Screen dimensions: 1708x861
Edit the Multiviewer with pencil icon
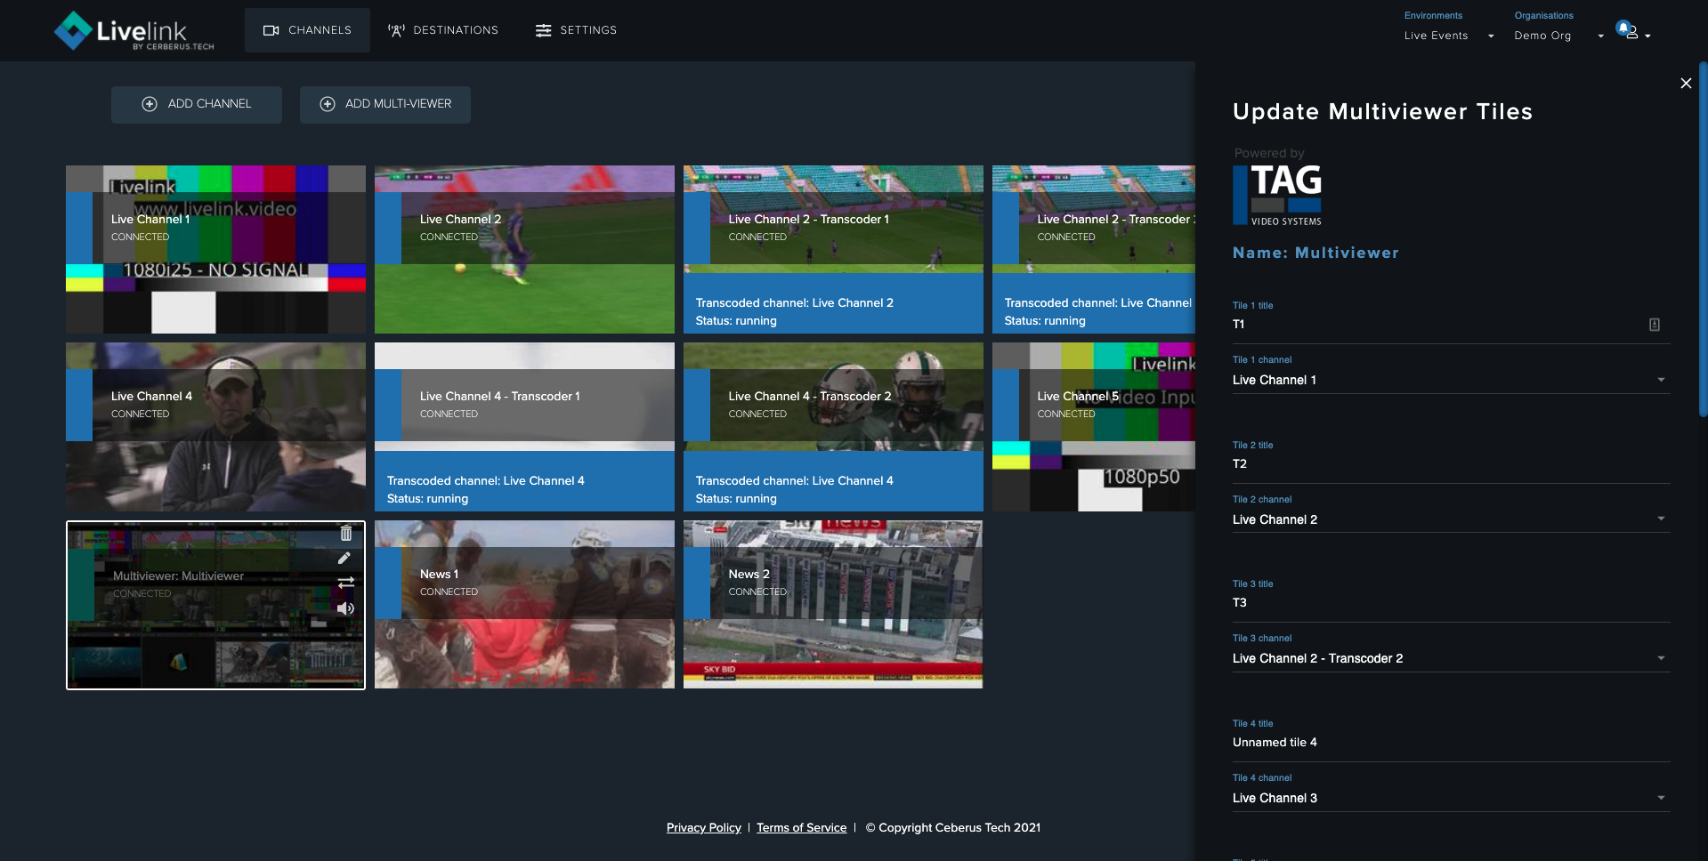(x=344, y=559)
